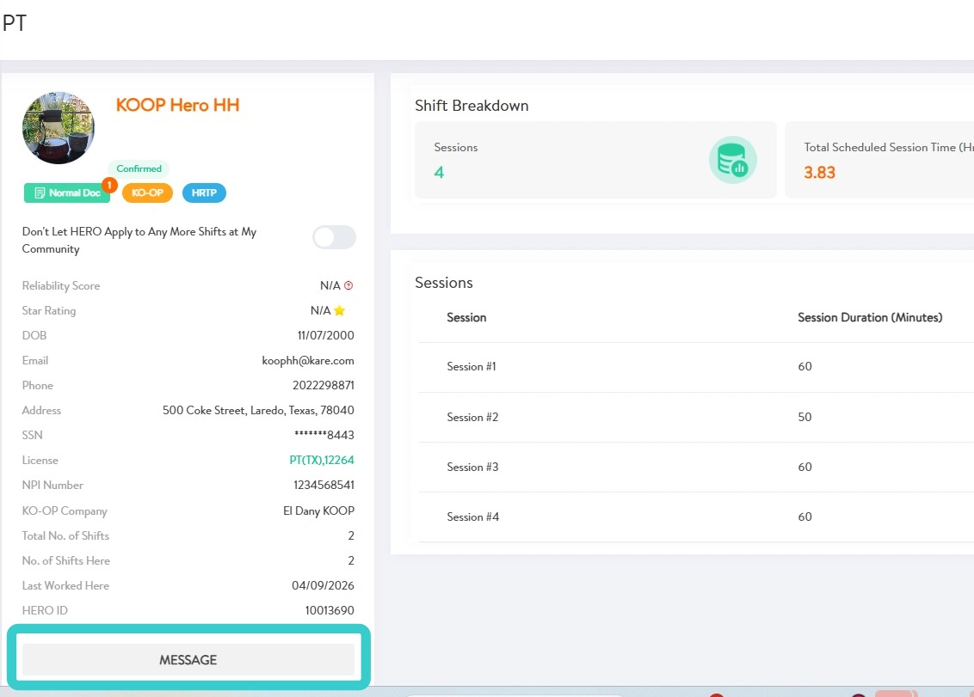The width and height of the screenshot is (974, 697).
Task: Click the DOB value 11/07/2000
Action: click(x=325, y=335)
